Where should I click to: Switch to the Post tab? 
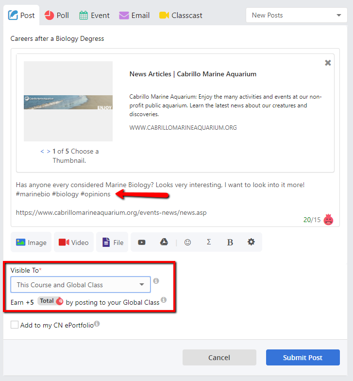(21, 16)
